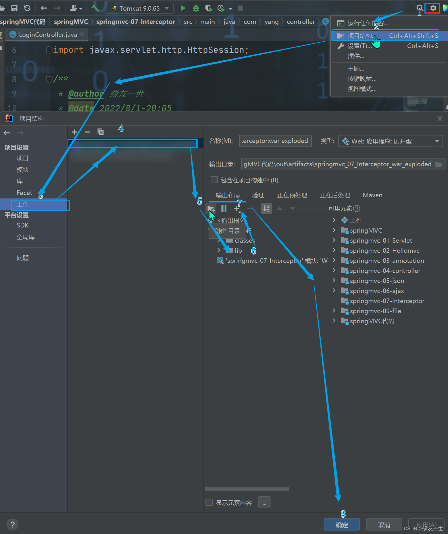Click the Create Archive icon

pyautogui.click(x=224, y=208)
